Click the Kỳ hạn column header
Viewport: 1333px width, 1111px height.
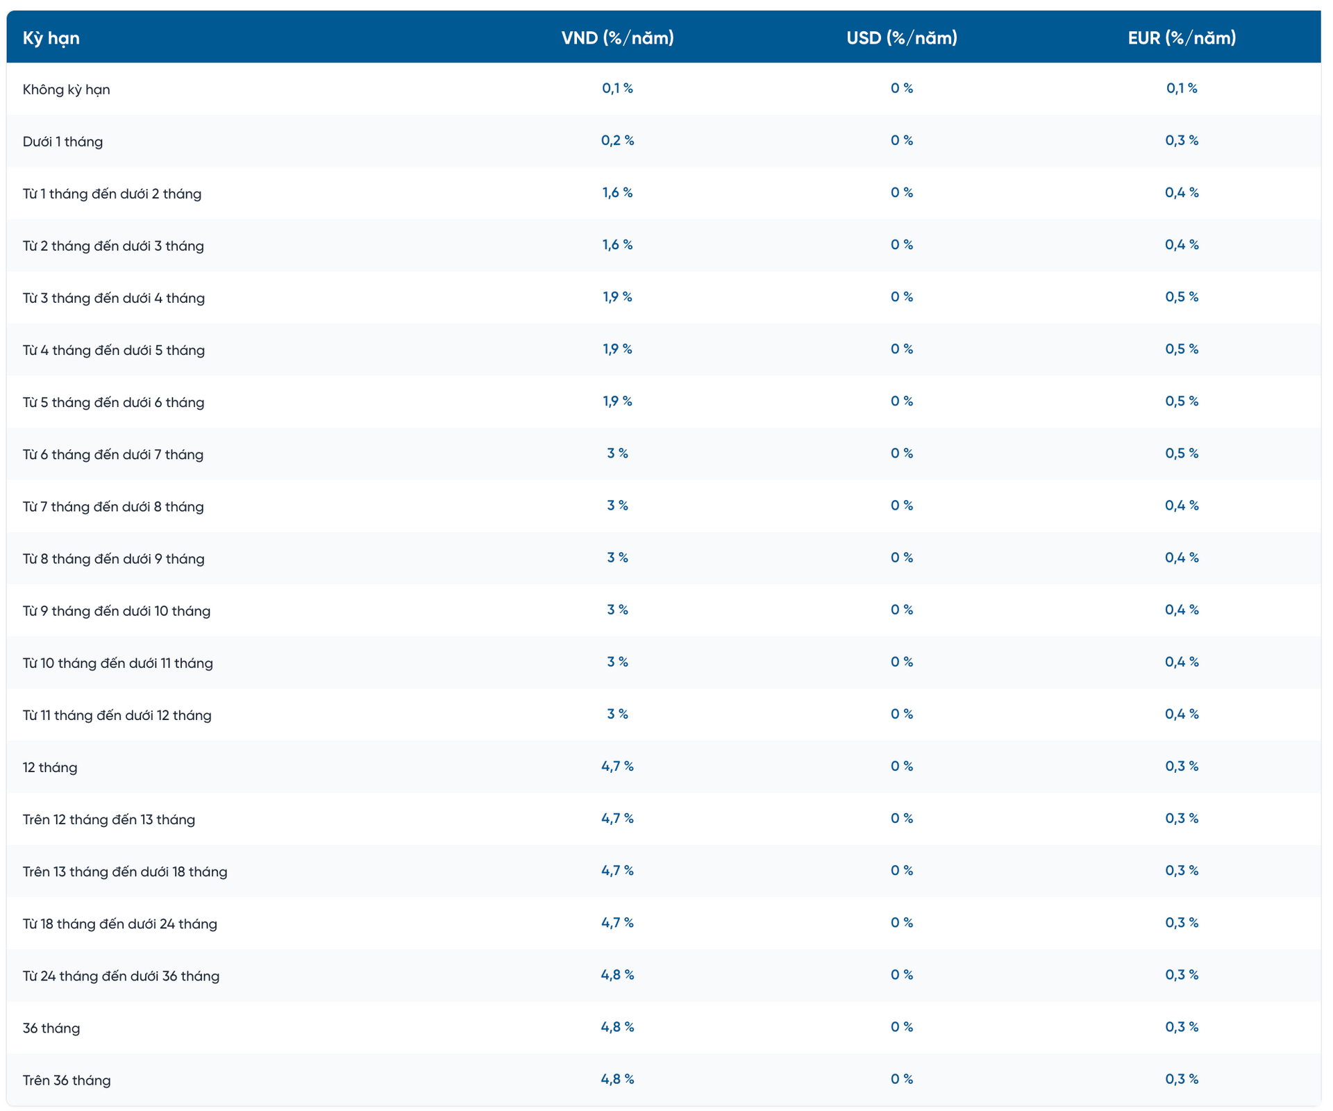coord(51,38)
